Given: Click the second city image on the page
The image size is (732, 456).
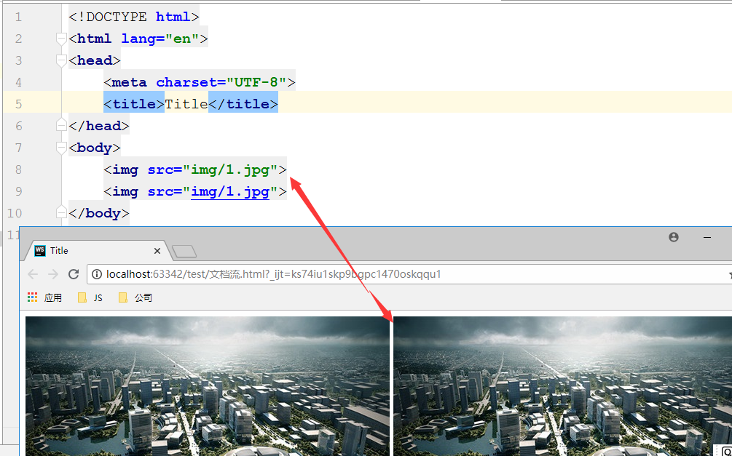Looking at the screenshot, I should click(x=562, y=386).
